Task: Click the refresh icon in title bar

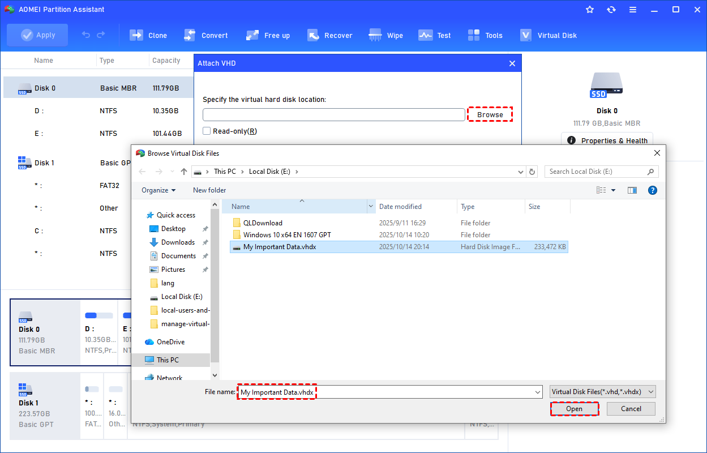Action: (611, 10)
